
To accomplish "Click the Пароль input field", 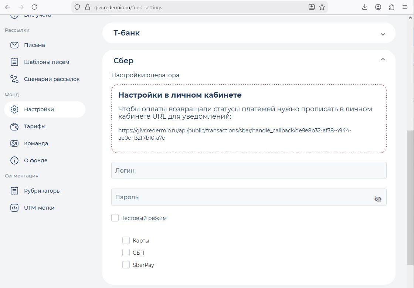I will pos(249,197).
